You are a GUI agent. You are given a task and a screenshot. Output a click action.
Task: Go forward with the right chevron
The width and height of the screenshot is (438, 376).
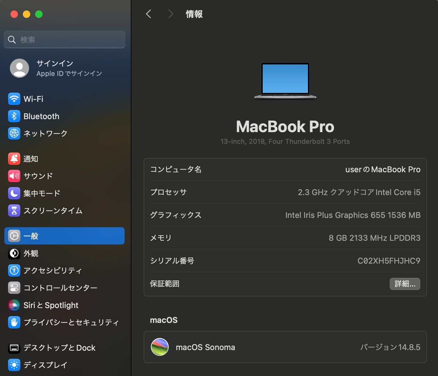coord(171,14)
